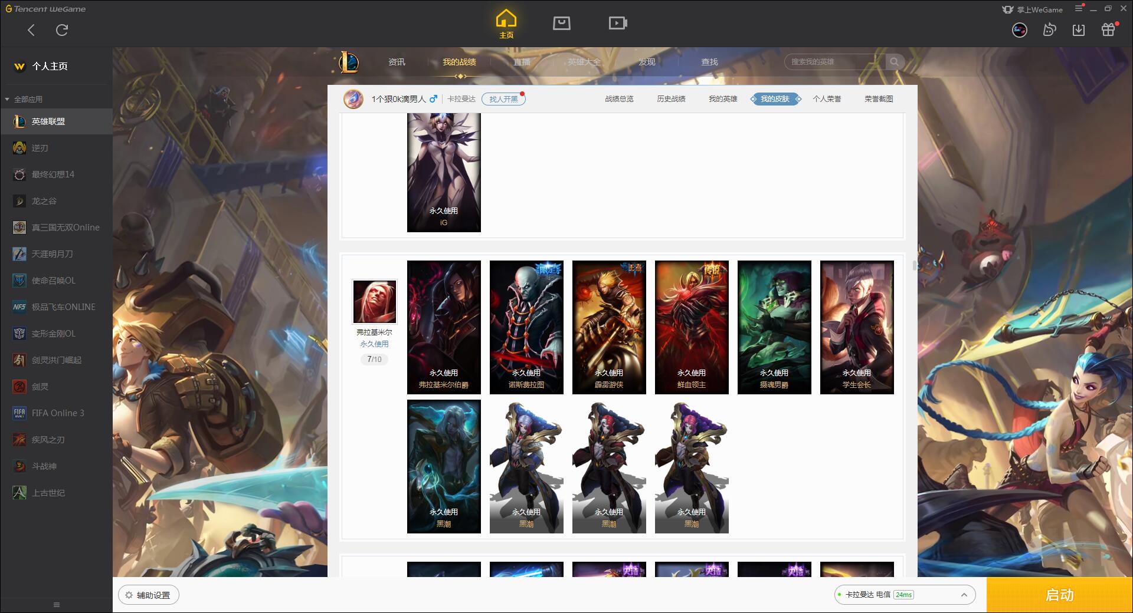Open the store bag icon

(561, 23)
